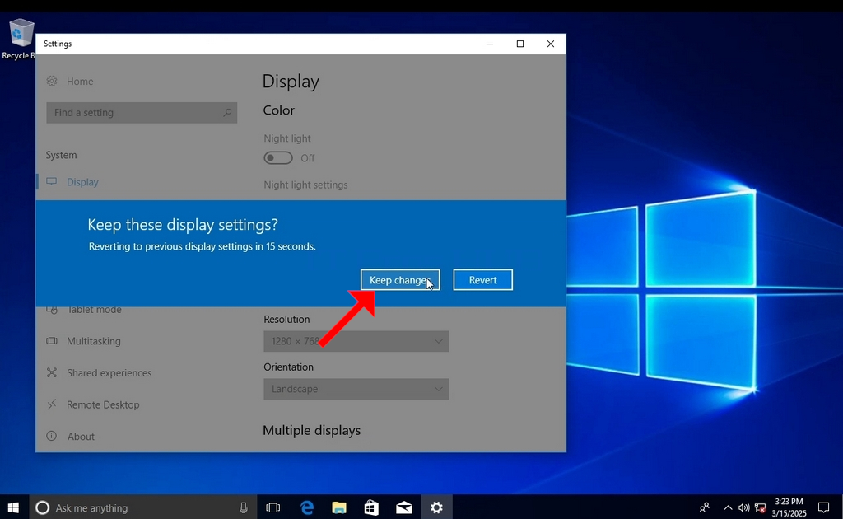The width and height of the screenshot is (843, 519).
Task: Click the Remote Desktop icon
Action: pyautogui.click(x=52, y=404)
